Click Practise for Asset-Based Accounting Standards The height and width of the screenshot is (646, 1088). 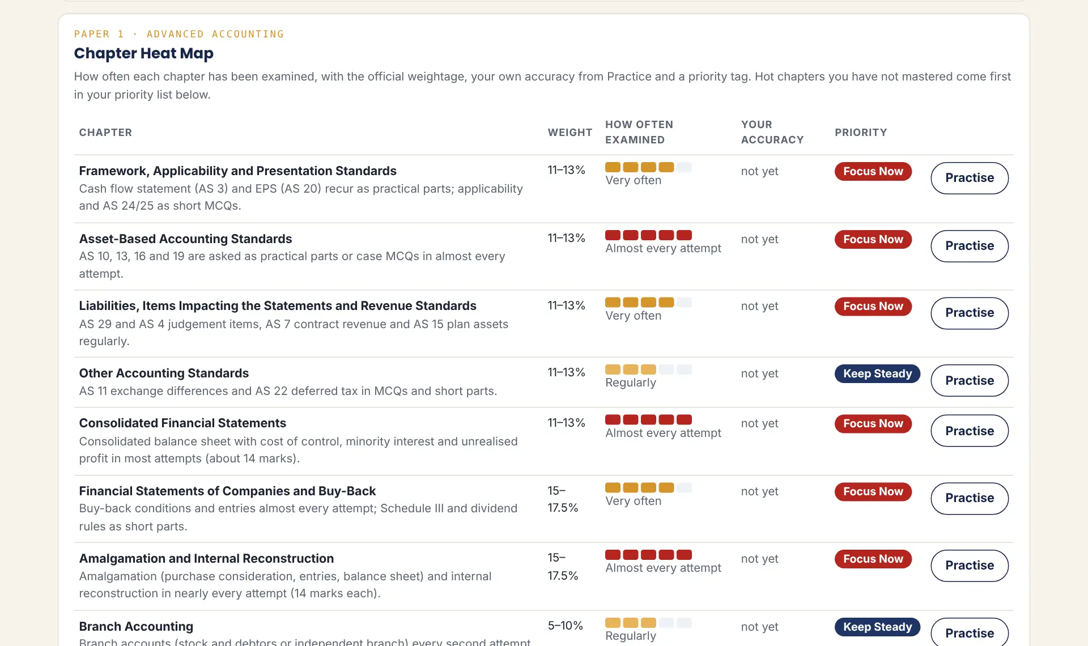tap(970, 246)
